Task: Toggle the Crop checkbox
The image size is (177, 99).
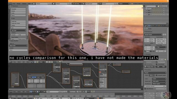Action: (151, 51)
